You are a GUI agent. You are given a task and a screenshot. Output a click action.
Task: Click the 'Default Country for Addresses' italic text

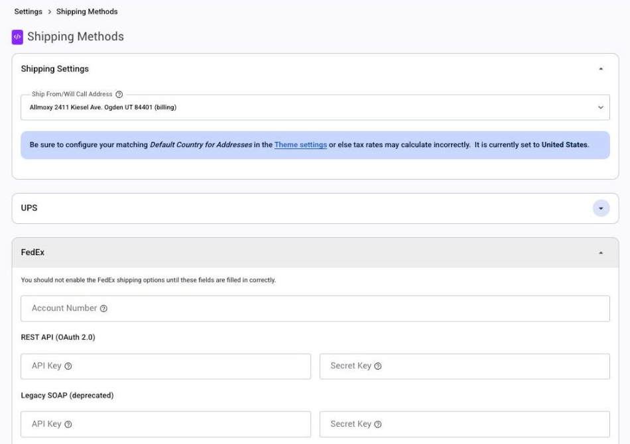coord(201,144)
